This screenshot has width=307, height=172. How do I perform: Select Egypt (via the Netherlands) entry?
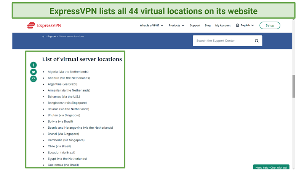[x=67, y=159]
